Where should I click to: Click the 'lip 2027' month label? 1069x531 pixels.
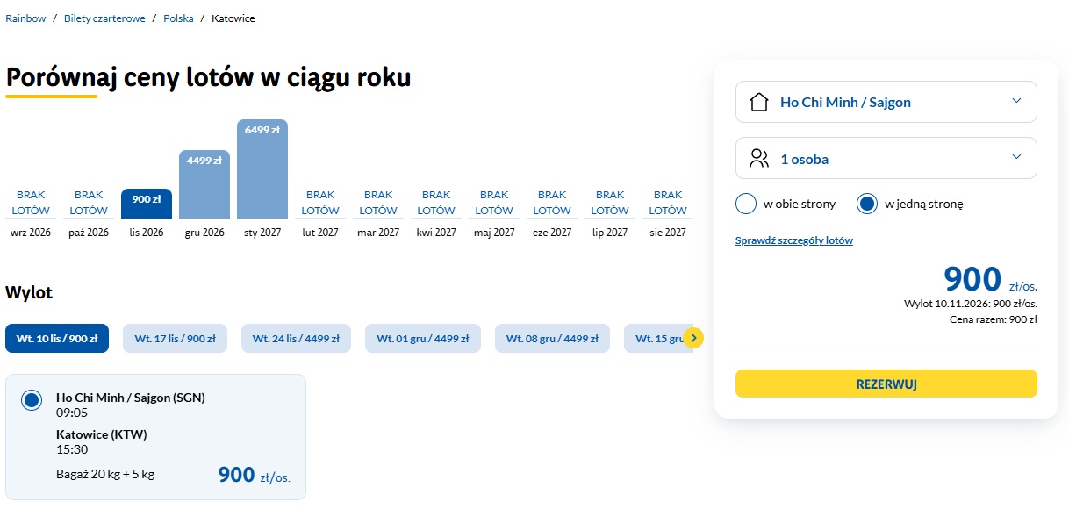pyautogui.click(x=610, y=233)
